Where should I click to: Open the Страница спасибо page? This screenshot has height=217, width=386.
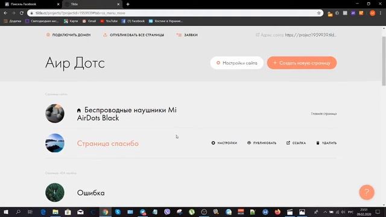108,143
